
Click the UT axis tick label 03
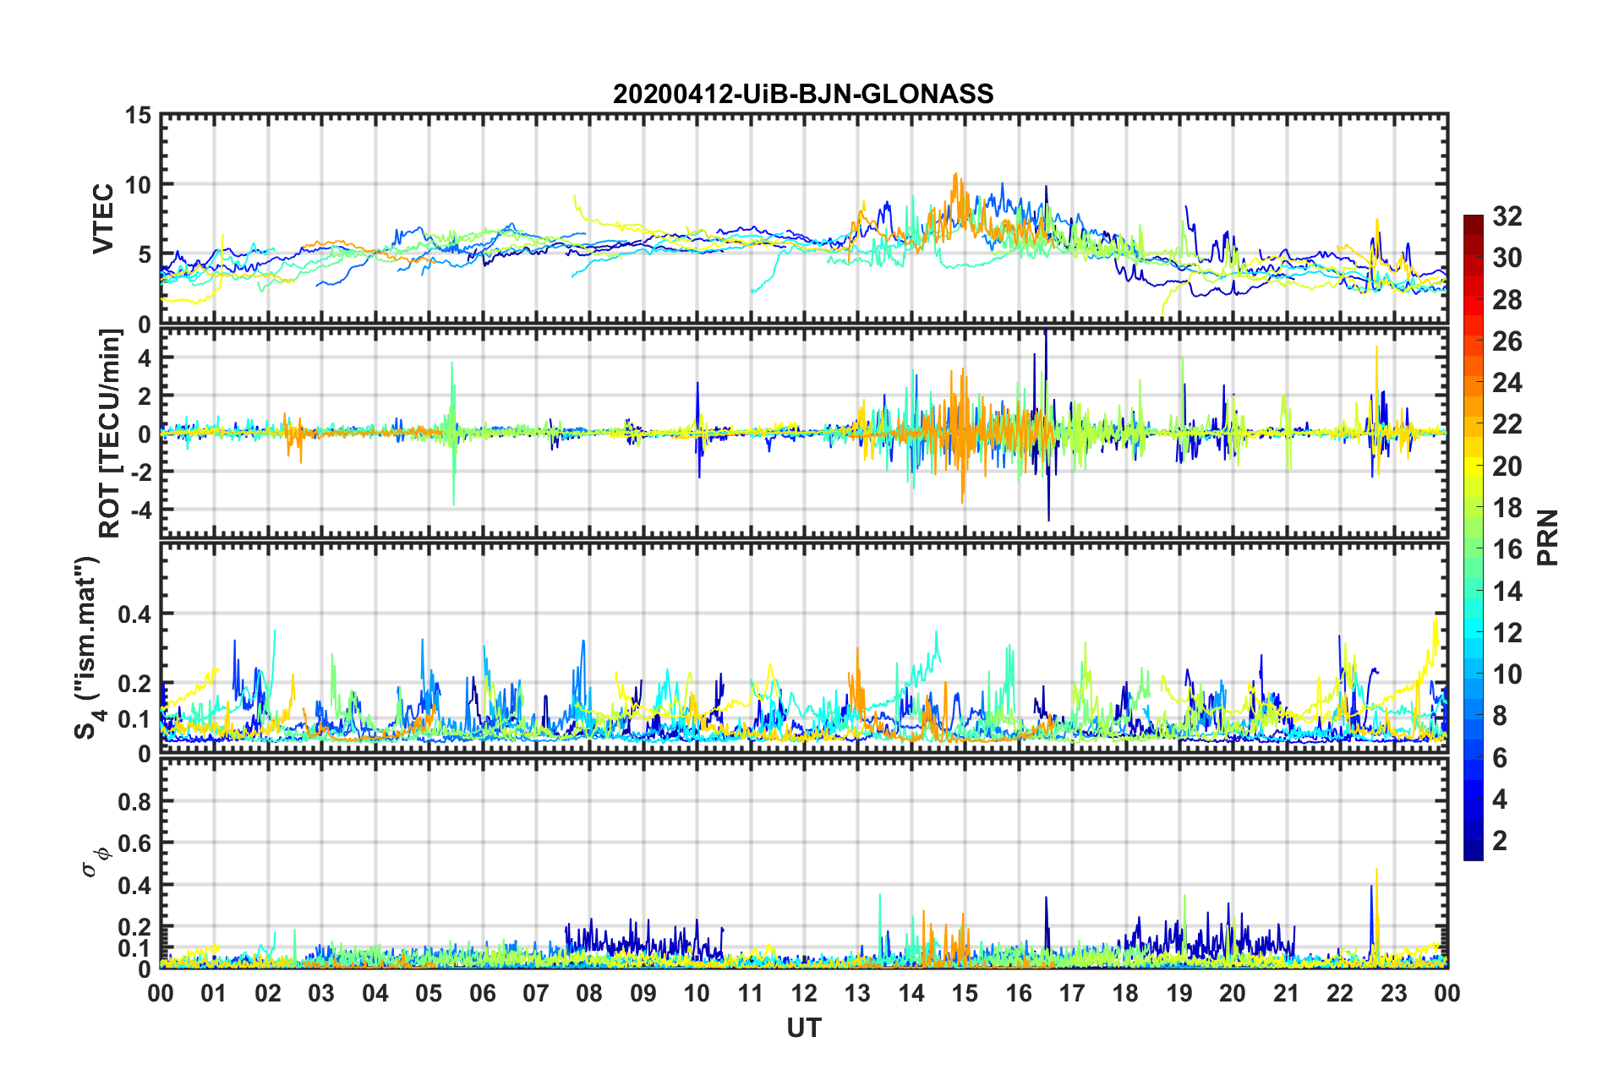[x=321, y=993]
